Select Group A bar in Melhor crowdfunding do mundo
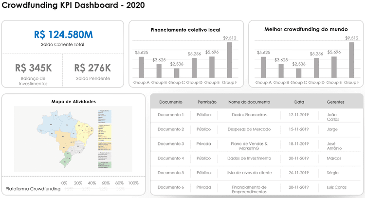The width and height of the screenshot is (365, 198). coord(263,67)
